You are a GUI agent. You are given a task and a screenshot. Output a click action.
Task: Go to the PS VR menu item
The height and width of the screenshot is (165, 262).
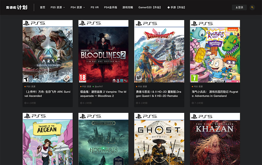pyautogui.click(x=95, y=7)
